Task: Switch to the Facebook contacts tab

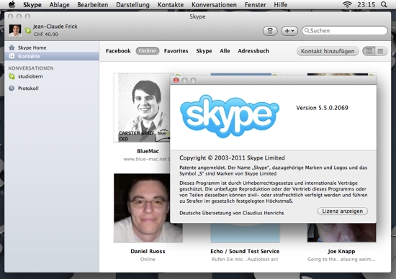Action: [x=118, y=51]
